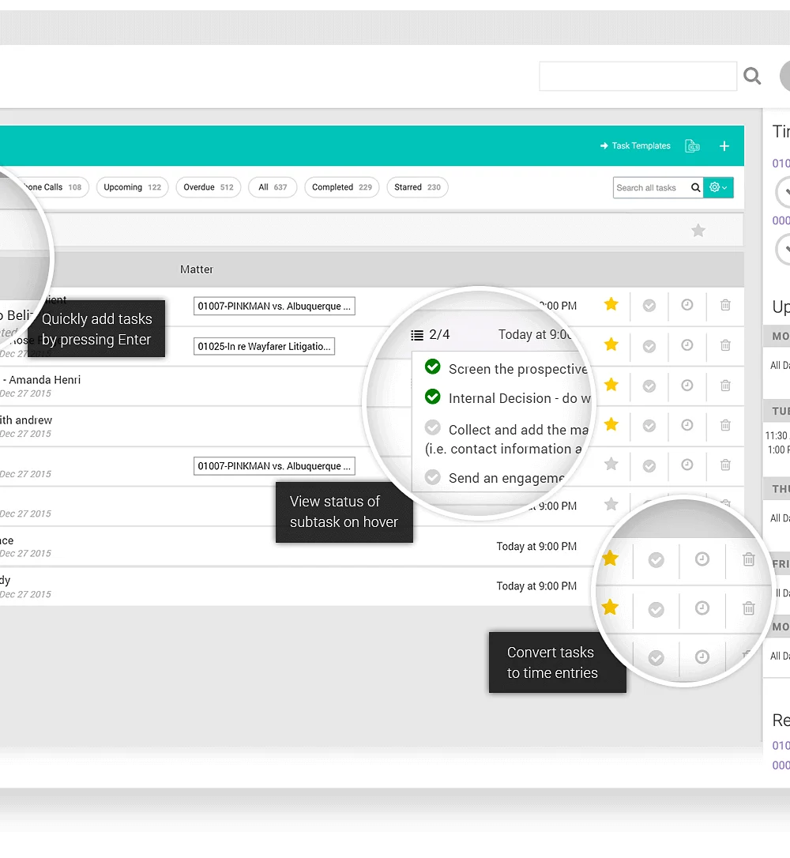This screenshot has width=790, height=858.
Task: Open the Task Templates link
Action: pyautogui.click(x=635, y=146)
